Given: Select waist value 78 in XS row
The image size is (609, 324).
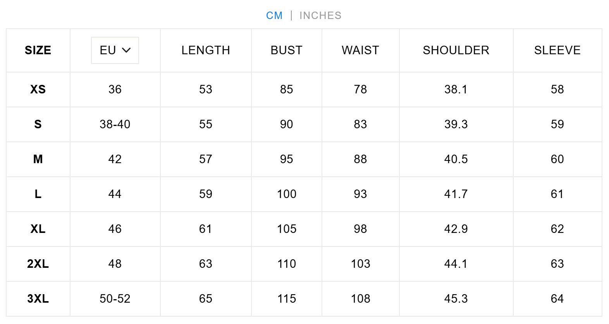Looking at the screenshot, I should (x=360, y=90).
